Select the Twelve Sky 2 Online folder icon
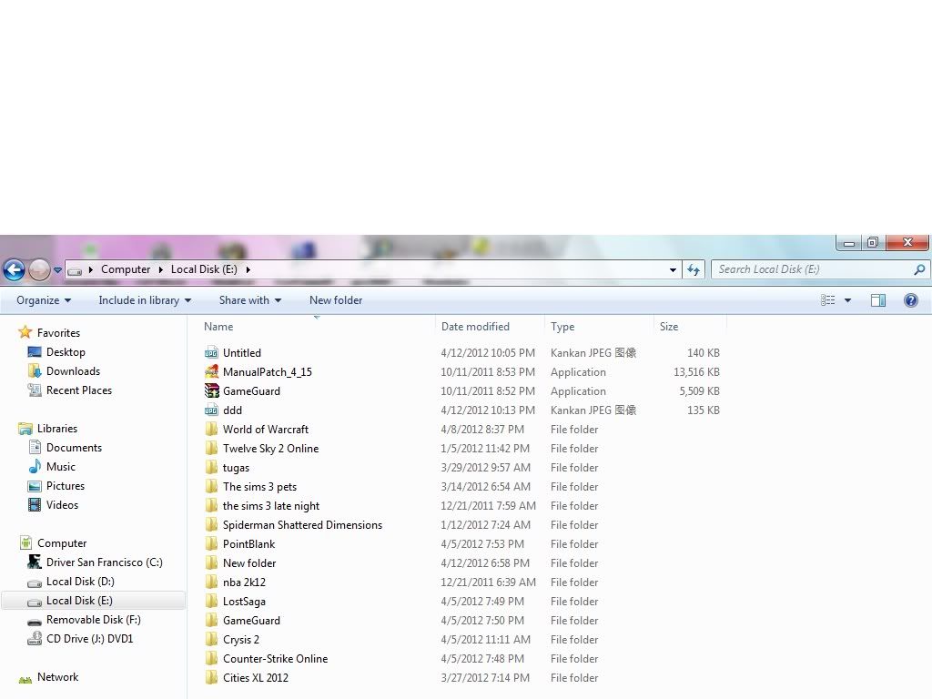 (x=211, y=448)
